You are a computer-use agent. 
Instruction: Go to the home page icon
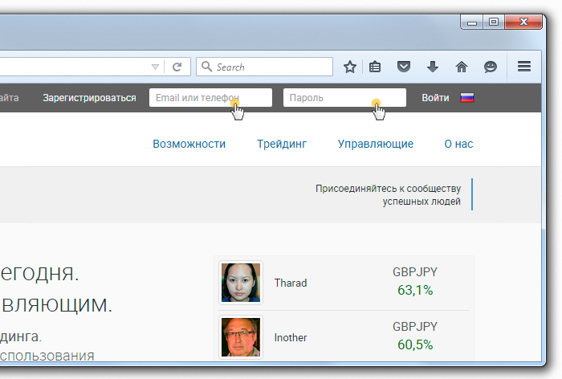click(462, 67)
